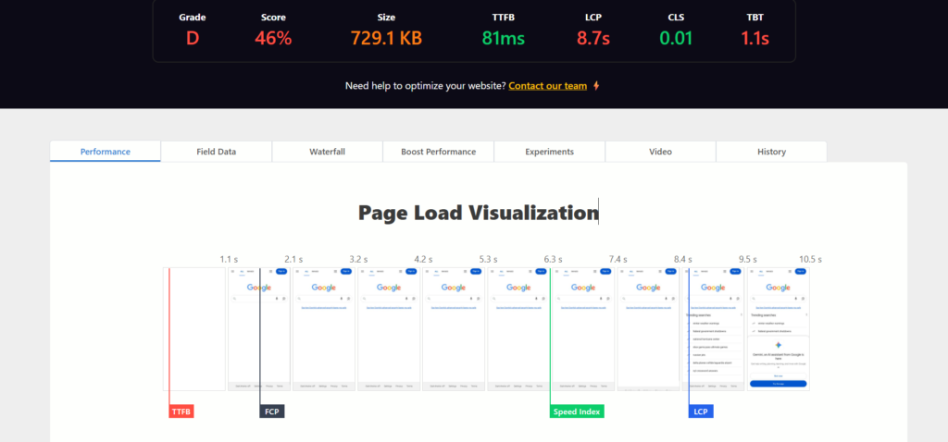
Task: Click the 46% Score value
Action: [x=273, y=38]
